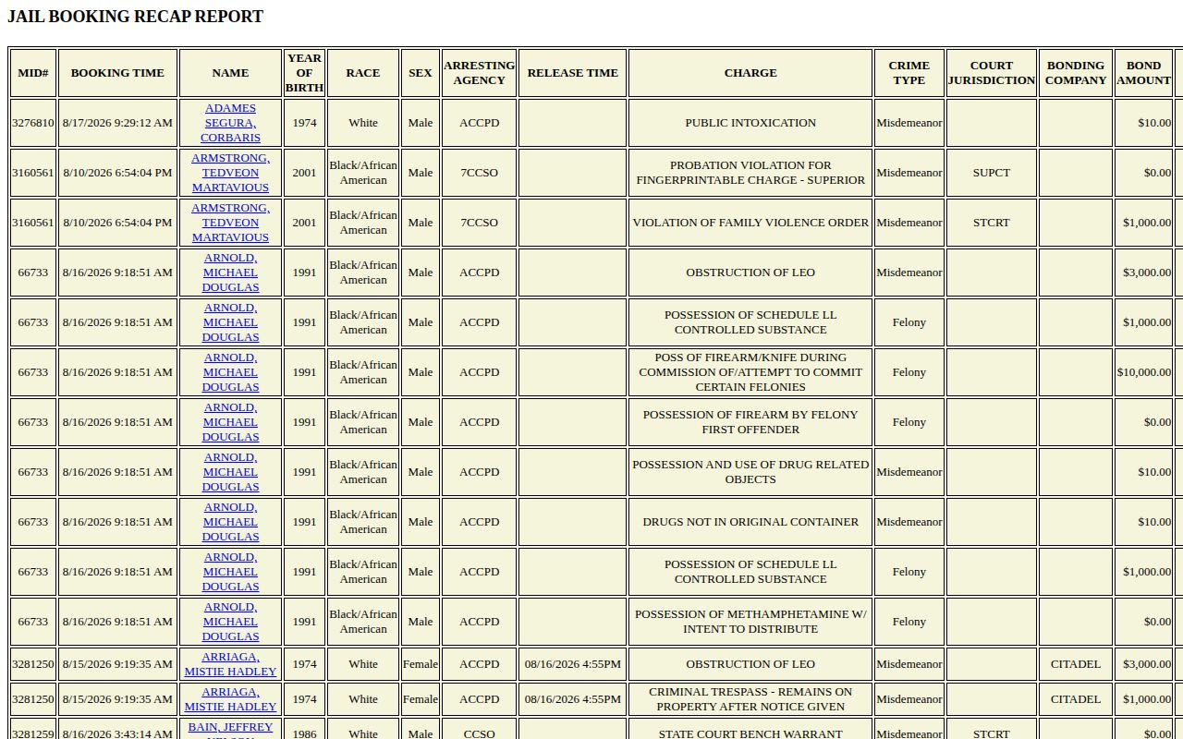
Task: Click the NAME column header
Action: pyautogui.click(x=230, y=73)
